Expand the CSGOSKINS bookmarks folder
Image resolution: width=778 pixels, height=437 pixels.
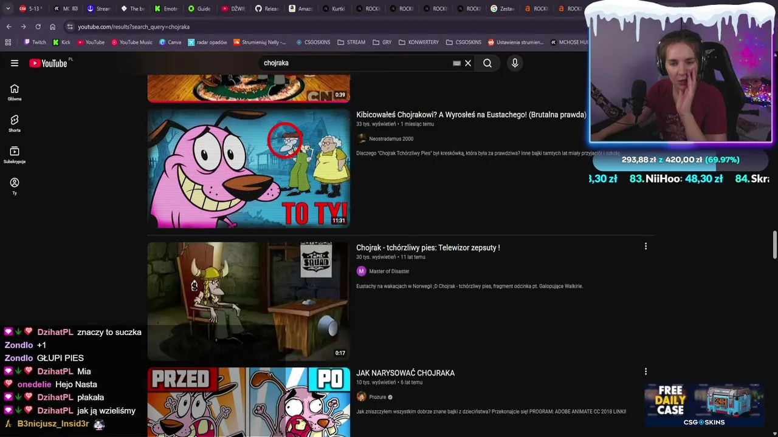click(x=464, y=42)
